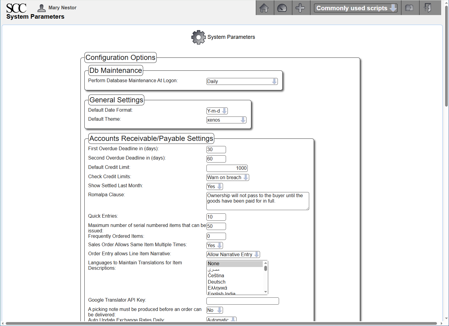Image resolution: width=449 pixels, height=326 pixels.
Task: Open the Commonly used scripts dropdown
Action: pyautogui.click(x=356, y=8)
